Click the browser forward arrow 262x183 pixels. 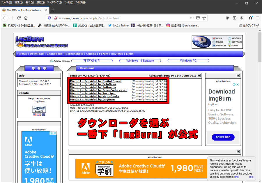(x=12, y=18)
